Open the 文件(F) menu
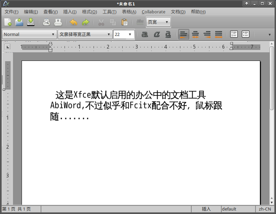 click(11, 12)
